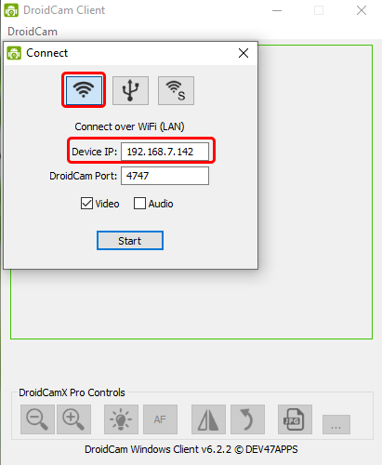The width and height of the screenshot is (382, 465).
Task: Trigger the AF autofocus control
Action: [160, 419]
